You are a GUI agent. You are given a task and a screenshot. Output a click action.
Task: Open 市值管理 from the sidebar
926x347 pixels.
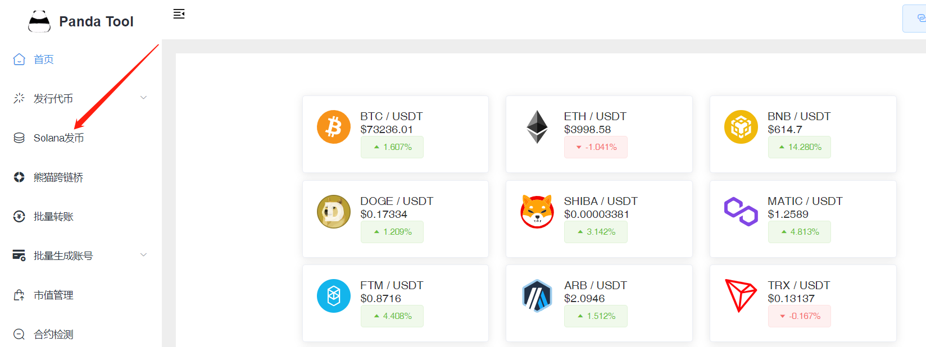53,295
